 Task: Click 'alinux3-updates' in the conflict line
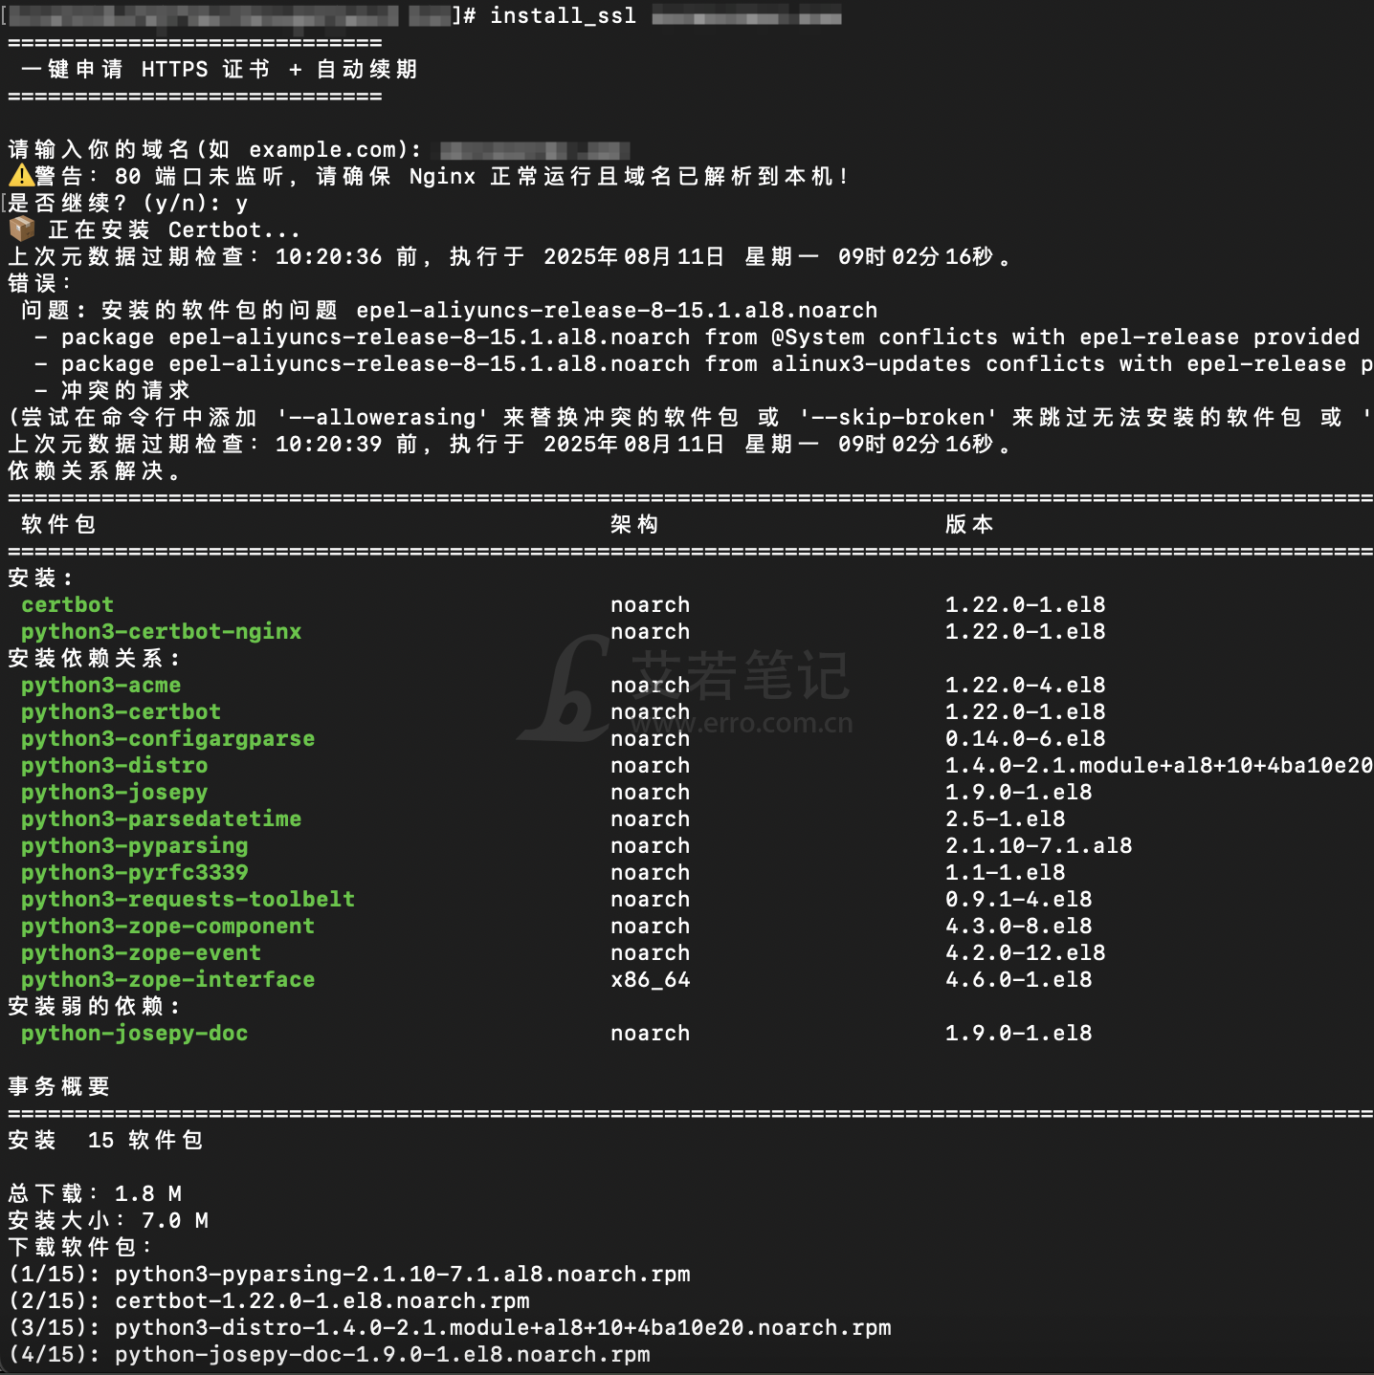871,363
